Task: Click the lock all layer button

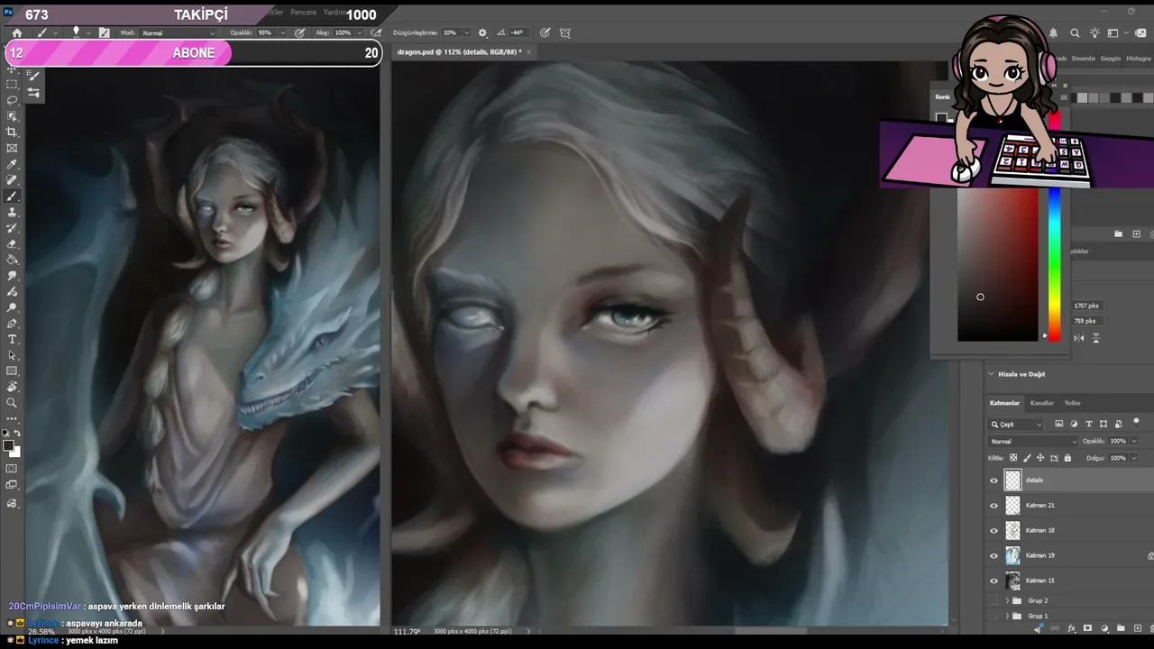Action: [x=1067, y=458]
